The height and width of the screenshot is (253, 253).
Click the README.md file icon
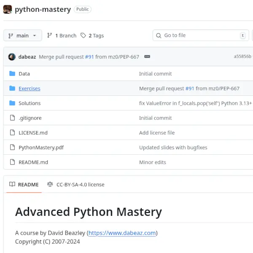tap(12, 162)
